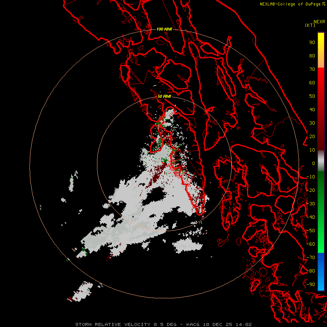Click the -50 value on the velocity scale
Image resolution: width=327 pixels, height=327 pixels.
click(311, 231)
